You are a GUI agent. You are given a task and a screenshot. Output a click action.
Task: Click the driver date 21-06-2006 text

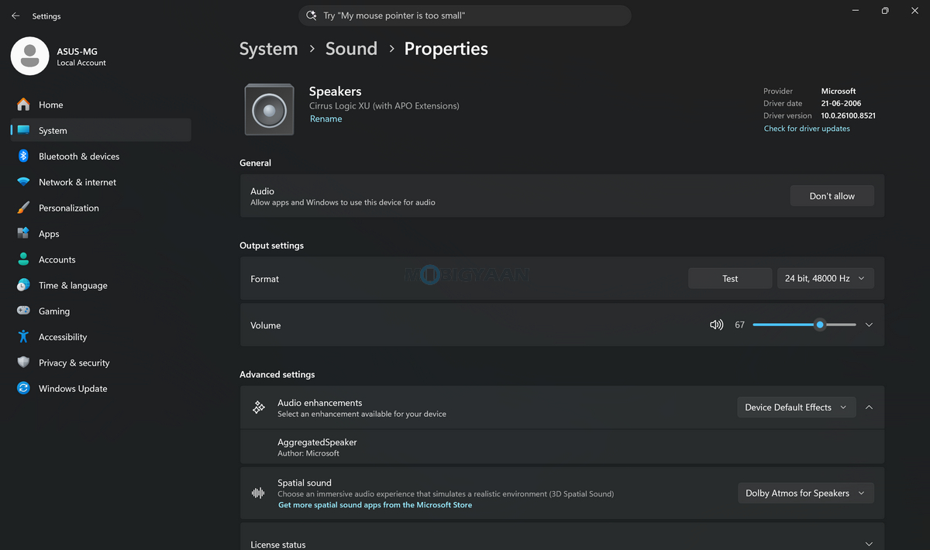[x=841, y=103]
